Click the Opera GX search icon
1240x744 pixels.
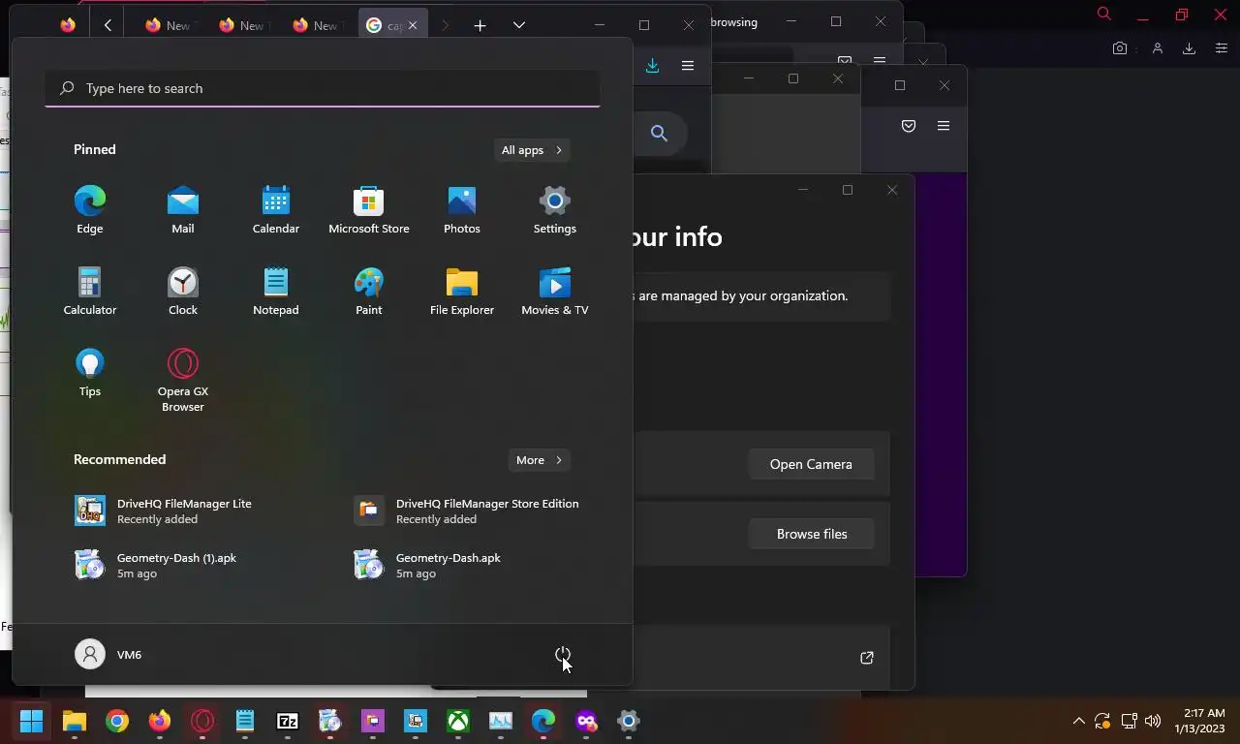pyautogui.click(x=1104, y=14)
